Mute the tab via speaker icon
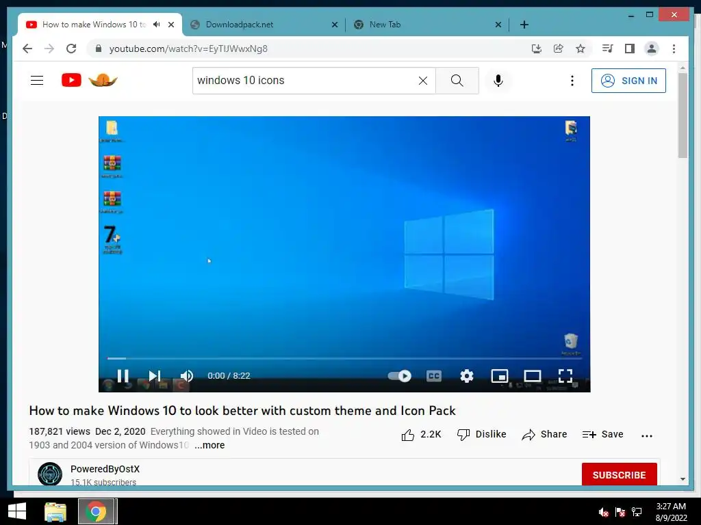This screenshot has width=701, height=525. tap(156, 25)
